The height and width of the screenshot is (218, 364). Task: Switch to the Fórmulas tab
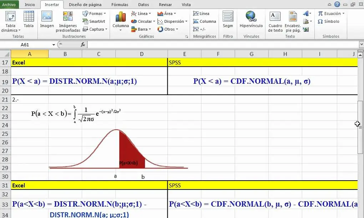(120, 5)
